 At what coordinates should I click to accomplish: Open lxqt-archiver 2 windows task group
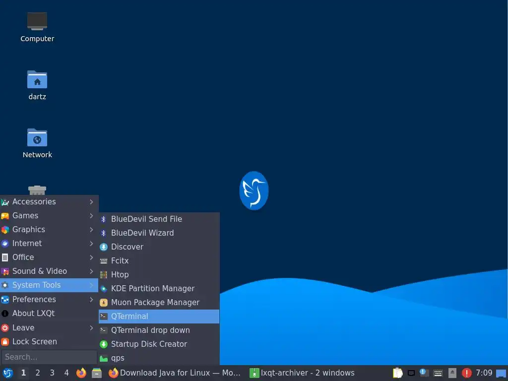pyautogui.click(x=303, y=373)
